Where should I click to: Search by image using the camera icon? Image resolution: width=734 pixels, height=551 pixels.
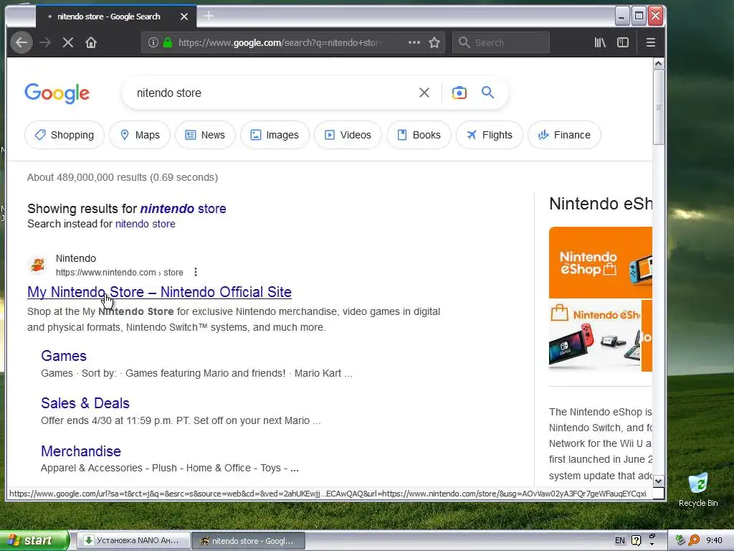(459, 93)
